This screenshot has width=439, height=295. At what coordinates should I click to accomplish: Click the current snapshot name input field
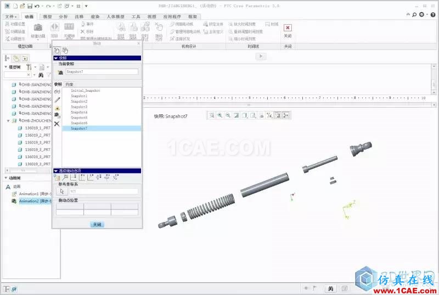(x=102, y=72)
